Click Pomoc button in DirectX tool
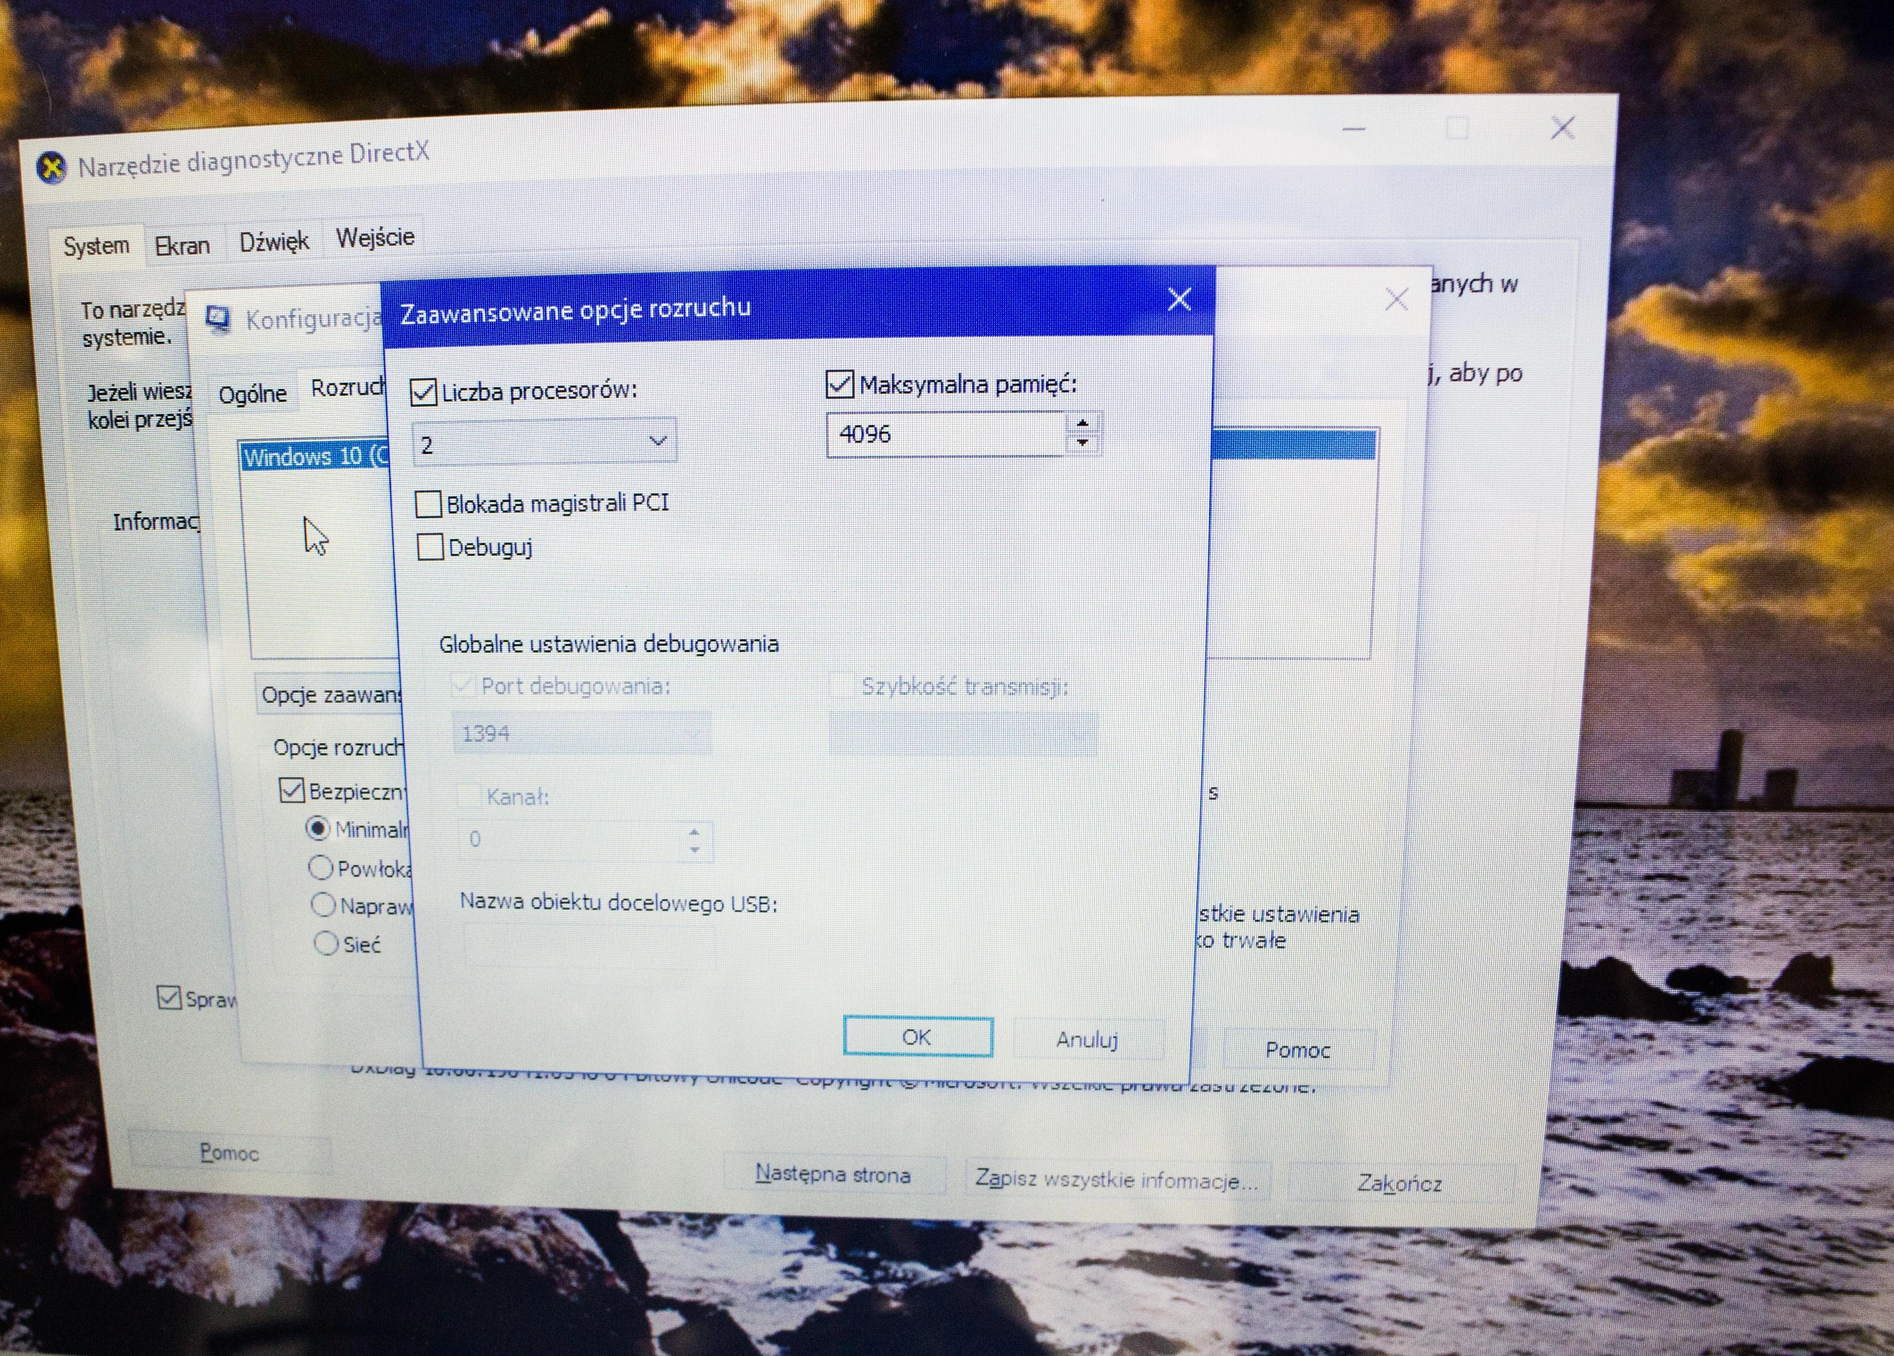The width and height of the screenshot is (1894, 1356). click(x=230, y=1153)
